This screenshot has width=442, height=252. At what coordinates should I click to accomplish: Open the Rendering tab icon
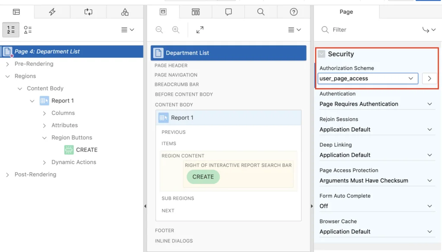pyautogui.click(x=16, y=12)
